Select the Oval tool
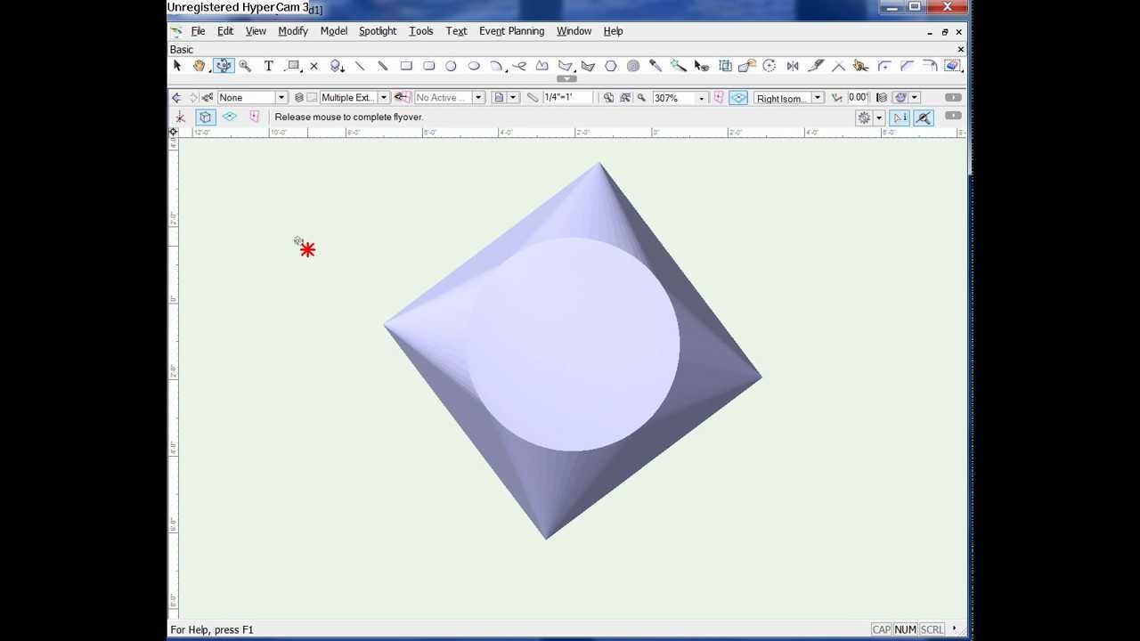The height and width of the screenshot is (641, 1140). point(474,66)
